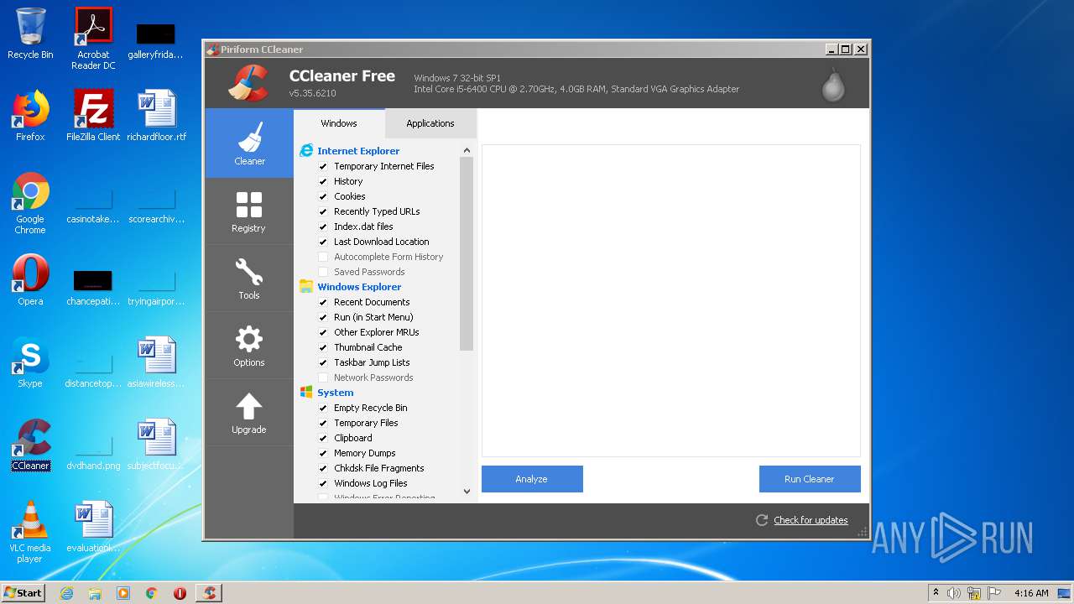Click the cleaner list vertical scrollbar thumb
Viewport: 1074px width, 604px height.
[x=467, y=253]
